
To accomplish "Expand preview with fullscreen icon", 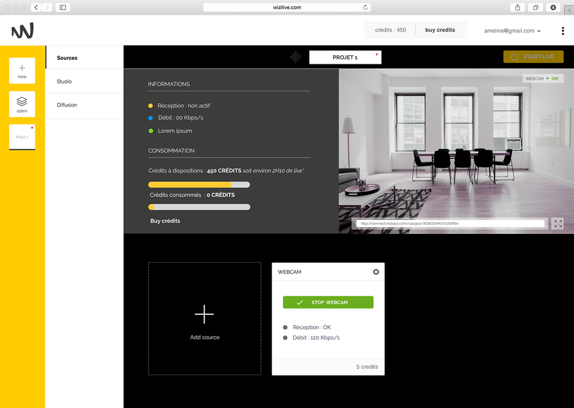I will [558, 224].
